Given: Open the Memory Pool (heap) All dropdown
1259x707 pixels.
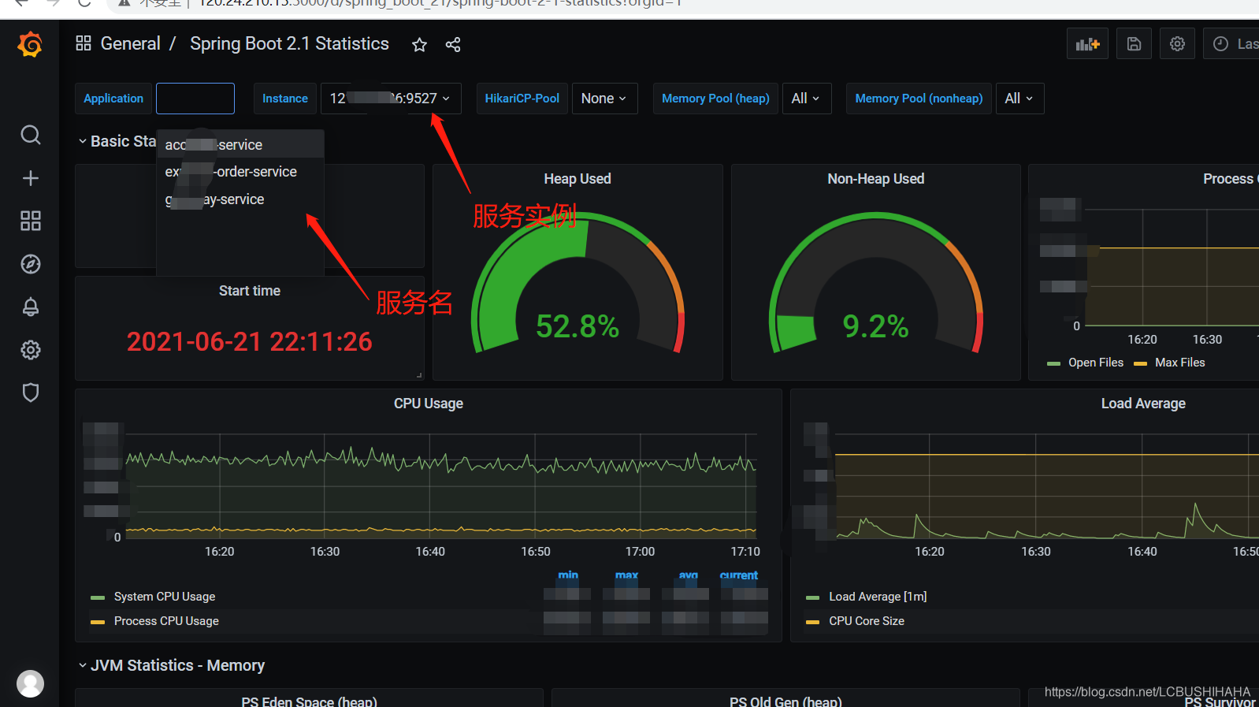Looking at the screenshot, I should click(x=805, y=99).
